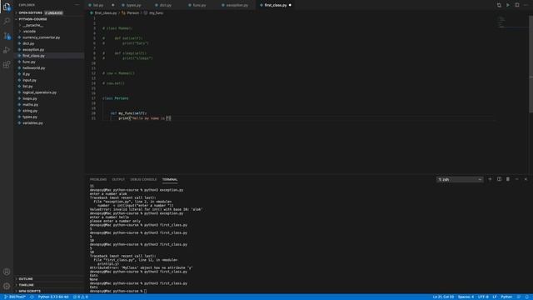This screenshot has width=533, height=300.
Task: Switch to the exception.py tab
Action: point(237,5)
